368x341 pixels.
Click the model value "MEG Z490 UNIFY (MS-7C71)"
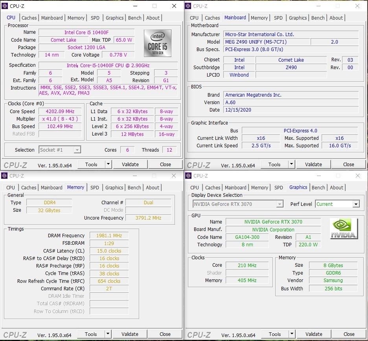267,42
